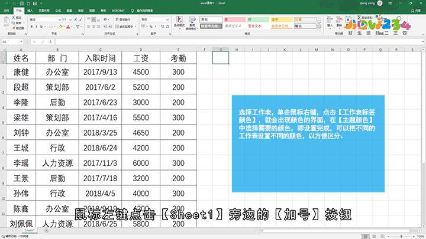Image resolution: width=426 pixels, height=239 pixels.
Task: Click the insert function fx icon
Action: tap(50, 42)
